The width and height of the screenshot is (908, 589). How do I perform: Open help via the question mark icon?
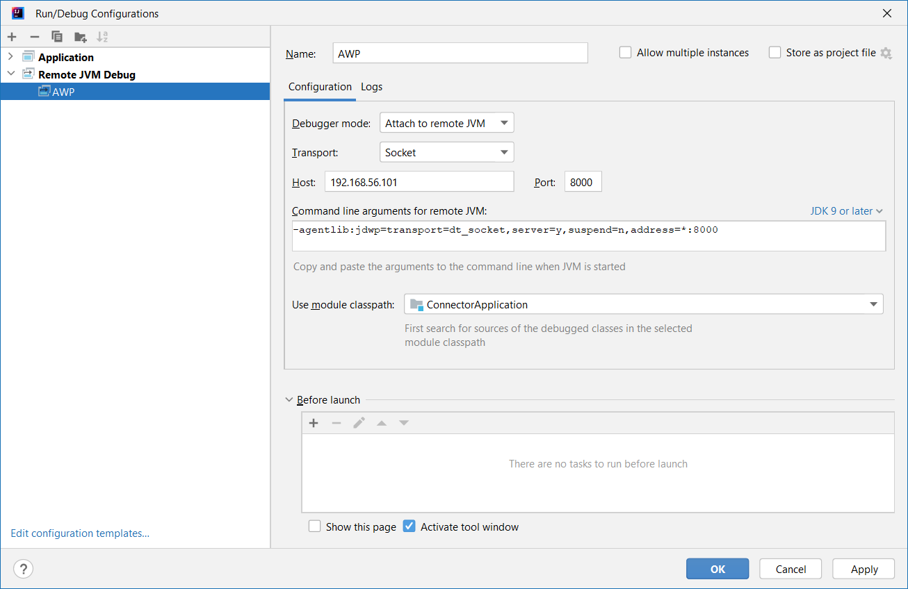pyautogui.click(x=23, y=569)
